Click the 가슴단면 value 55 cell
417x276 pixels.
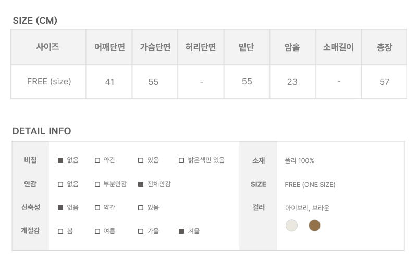pyautogui.click(x=153, y=82)
